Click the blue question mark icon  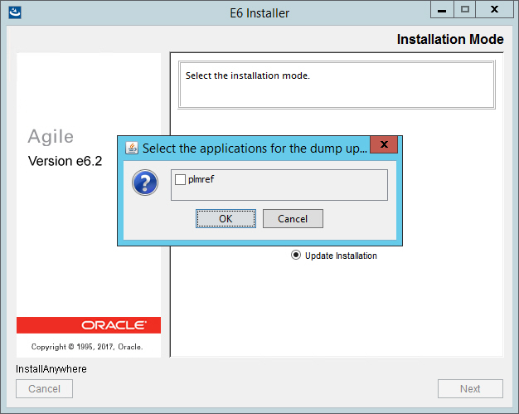[x=145, y=183]
